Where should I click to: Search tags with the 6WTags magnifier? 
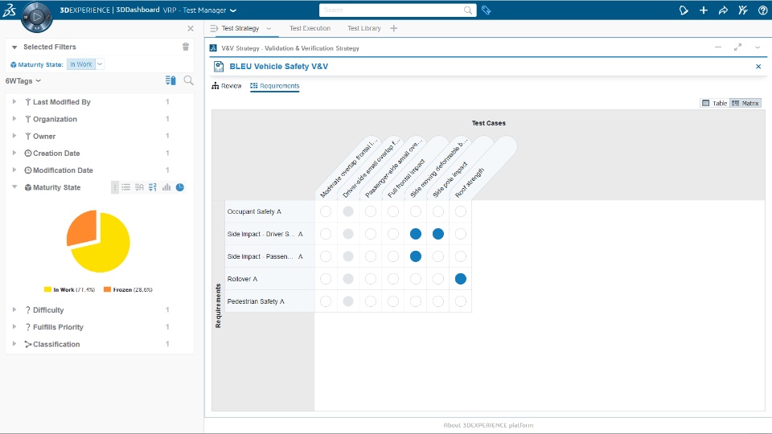point(188,80)
